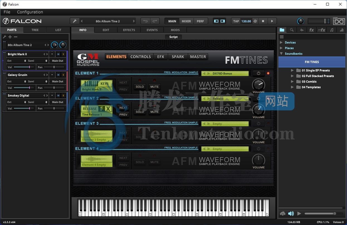Screen dimensions: 347x225
Task: Open the MODS tab
Action: pyautogui.click(x=175, y=30)
